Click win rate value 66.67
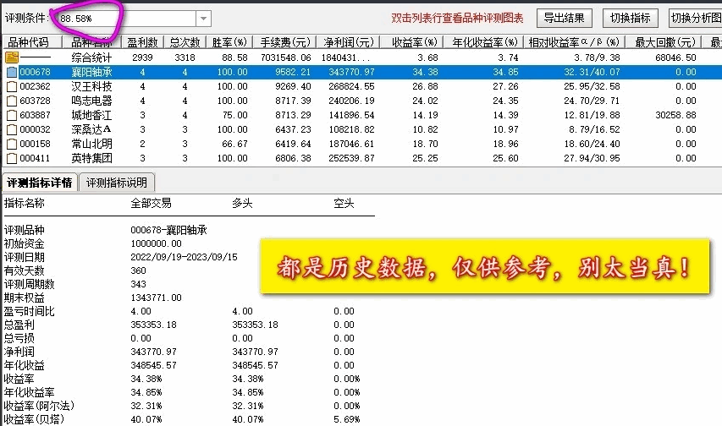 click(x=234, y=144)
